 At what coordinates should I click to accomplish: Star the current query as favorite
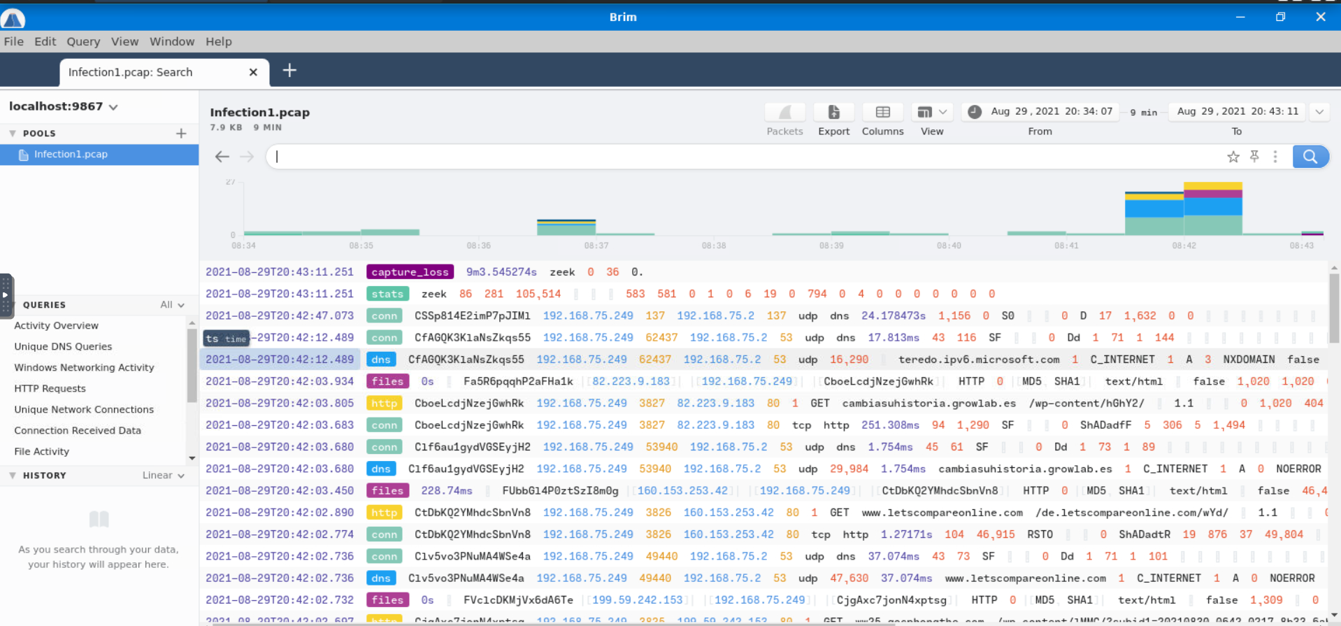(1233, 157)
